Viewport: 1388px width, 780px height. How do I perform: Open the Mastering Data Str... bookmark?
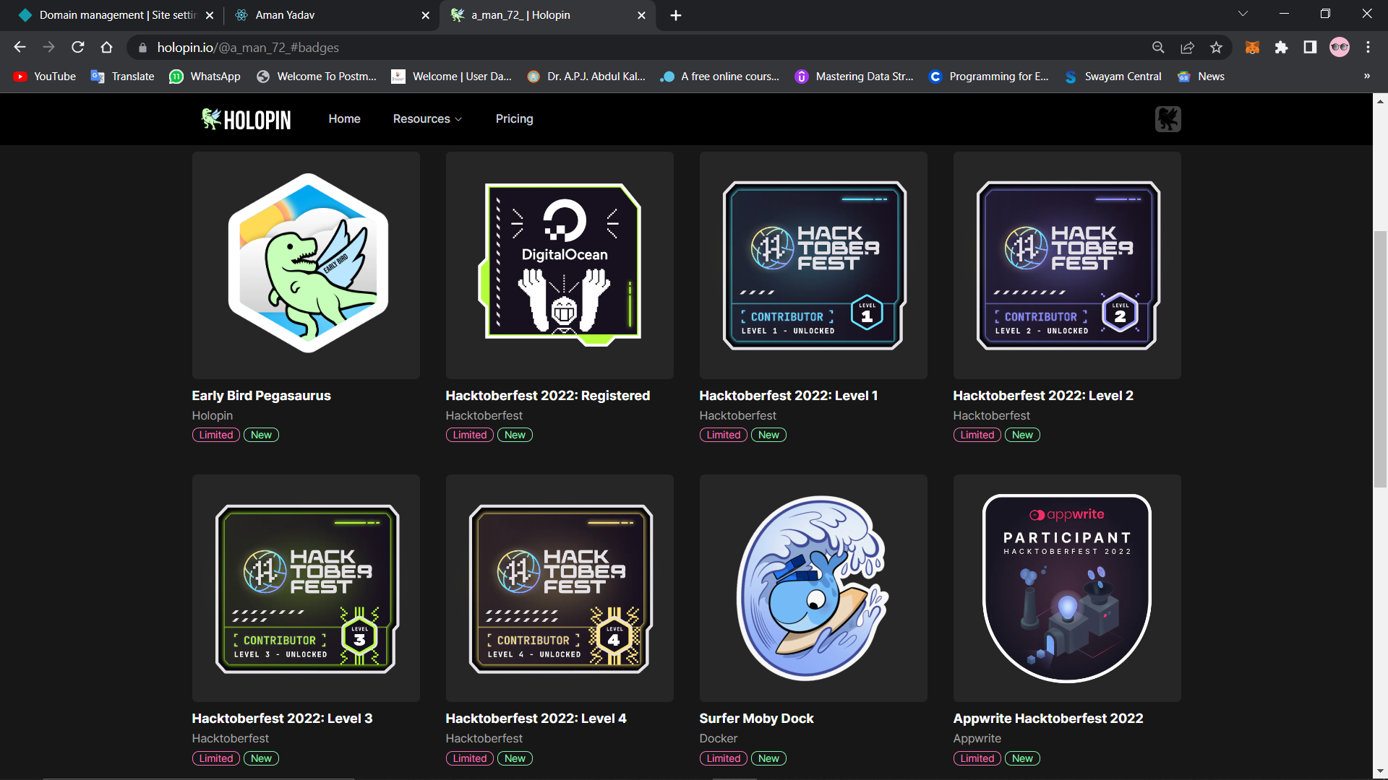[854, 77]
